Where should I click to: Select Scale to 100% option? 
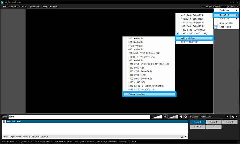(226, 23)
